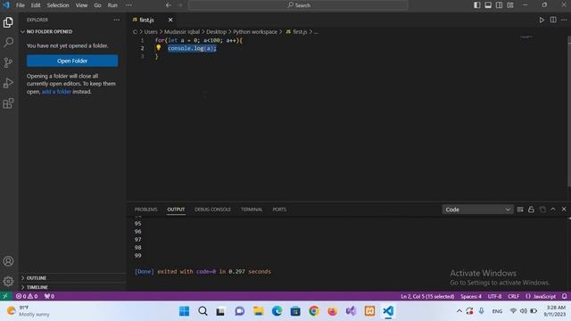571x321 pixels.
Task: Run code with the play button
Action: [x=542, y=20]
